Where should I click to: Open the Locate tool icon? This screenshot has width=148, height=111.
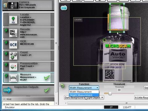(13, 19)
